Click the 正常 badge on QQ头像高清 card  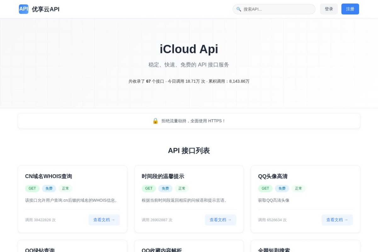pos(299,188)
